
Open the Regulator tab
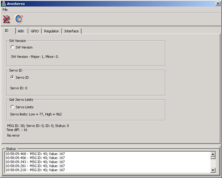point(51,31)
